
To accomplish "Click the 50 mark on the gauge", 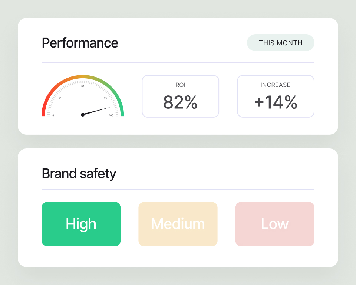I will (x=83, y=86).
